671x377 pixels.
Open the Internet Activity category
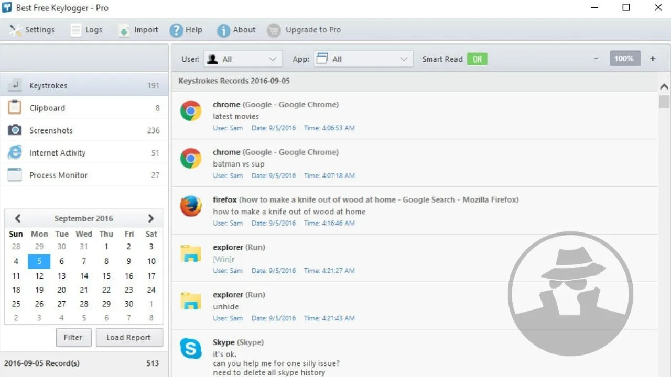tap(84, 153)
